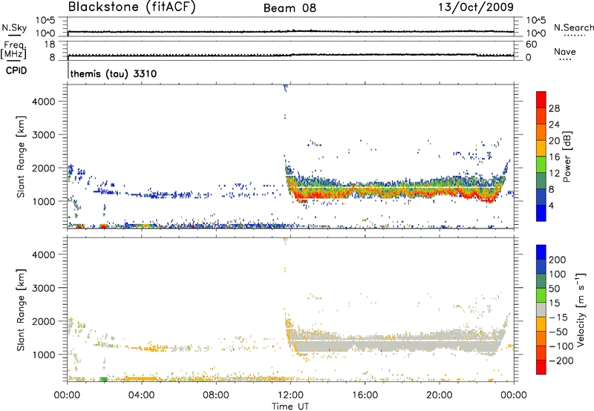Select the 100 velocity colorbar label

558,274
